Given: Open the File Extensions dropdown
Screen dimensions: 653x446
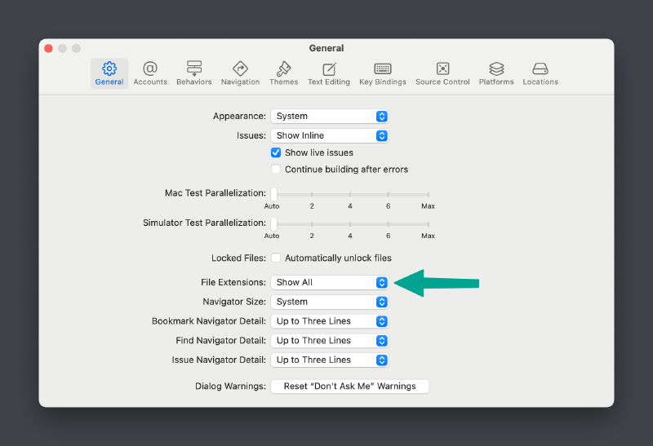Looking at the screenshot, I should [x=330, y=282].
